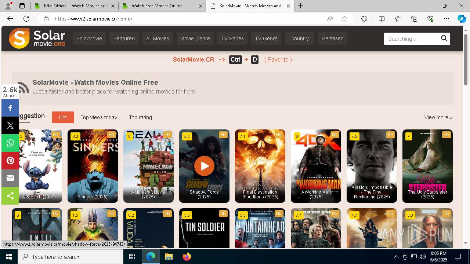This screenshot has width=470, height=264.
Task: Open SolarMovie navigation item
Action: [89, 38]
